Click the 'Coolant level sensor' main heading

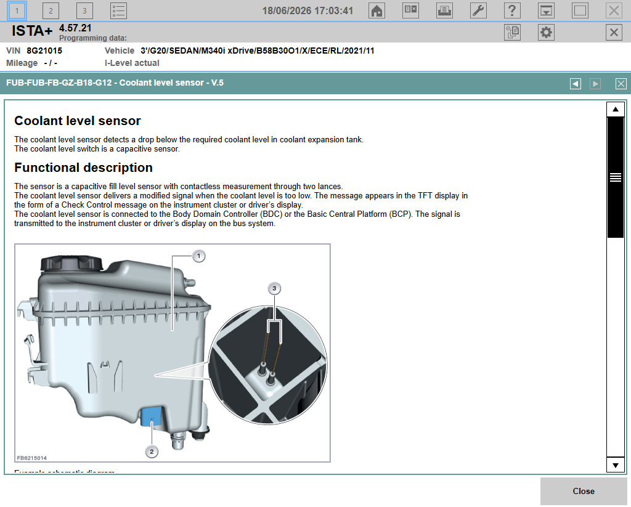tap(78, 121)
